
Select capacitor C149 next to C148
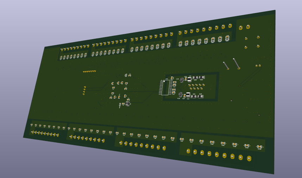coord(247,146)
